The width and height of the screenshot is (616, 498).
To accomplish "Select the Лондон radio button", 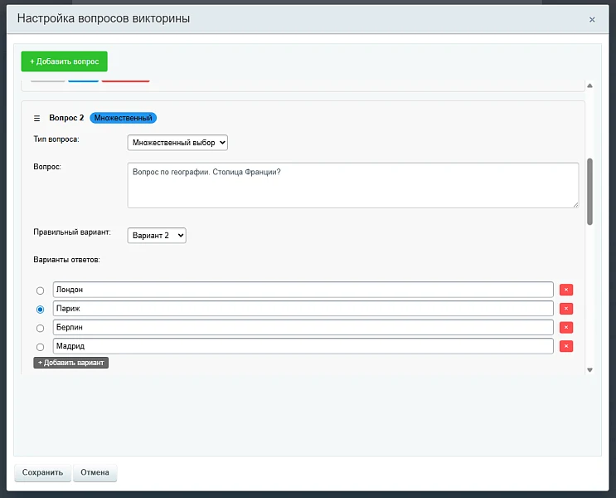I will click(x=40, y=290).
